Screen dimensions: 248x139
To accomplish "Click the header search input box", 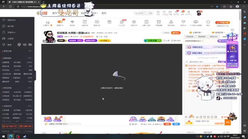I will pos(141,13).
